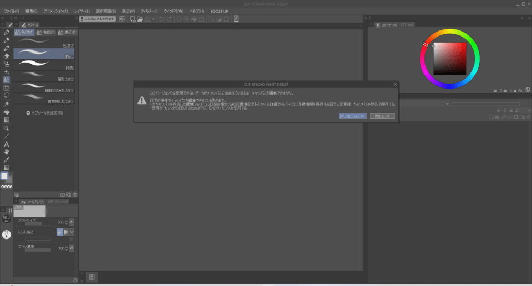This screenshot has height=286, width=532.
Task: Select the first にじむ強さ mode button
Action: click(59, 232)
